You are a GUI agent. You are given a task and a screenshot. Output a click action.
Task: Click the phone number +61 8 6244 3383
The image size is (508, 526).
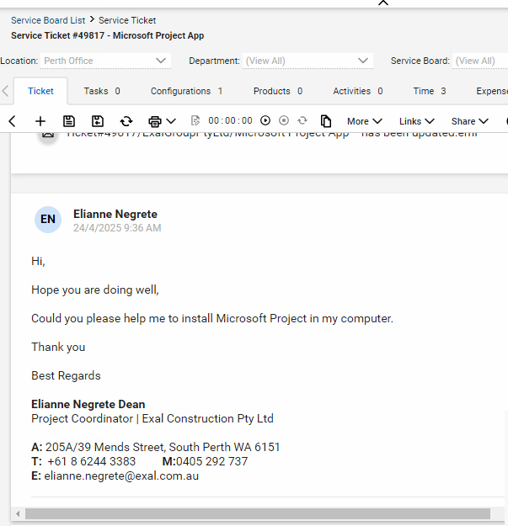tap(91, 461)
